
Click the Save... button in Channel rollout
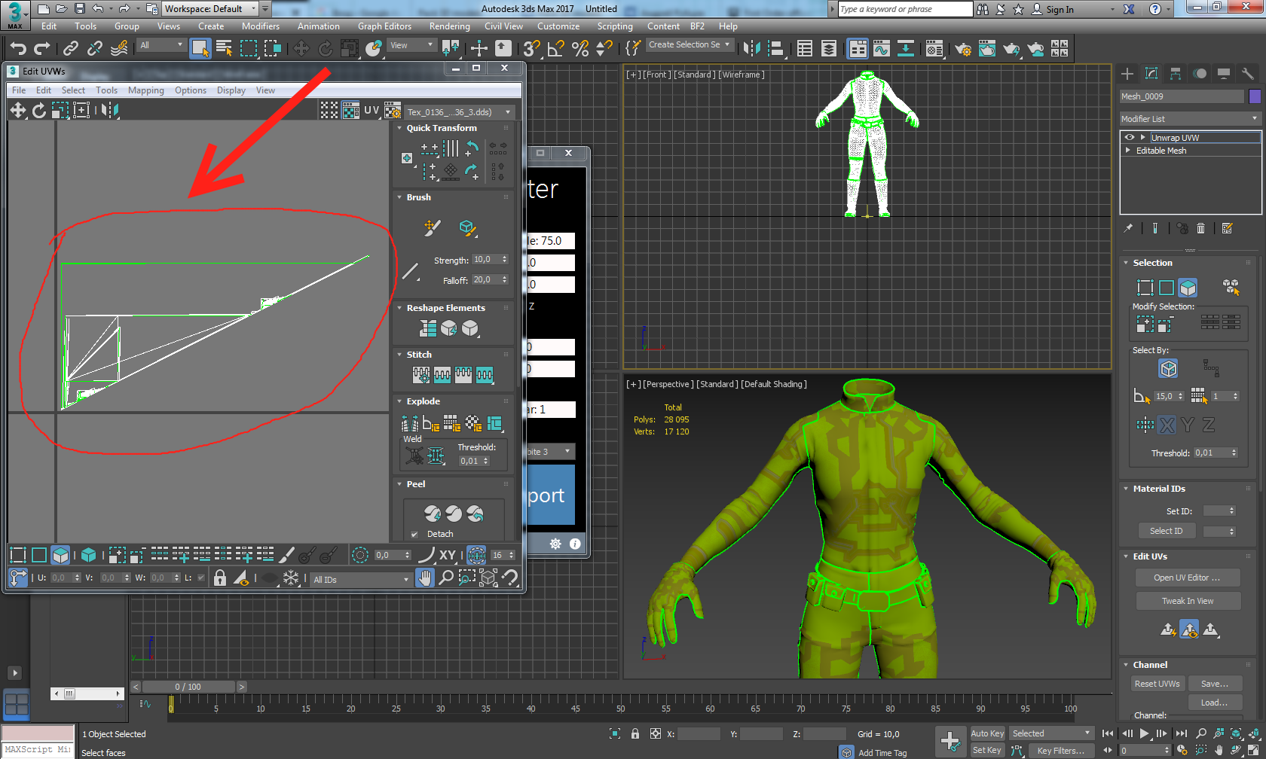(x=1215, y=684)
